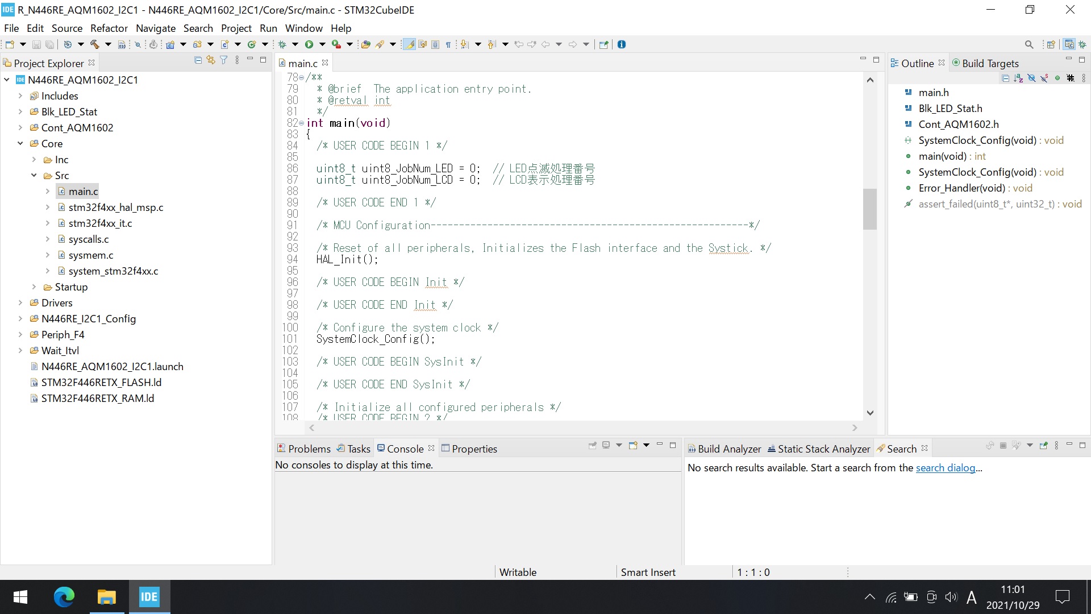Switch to the C/C++ perspective icon
This screenshot has width=1091, height=614.
tap(1069, 44)
